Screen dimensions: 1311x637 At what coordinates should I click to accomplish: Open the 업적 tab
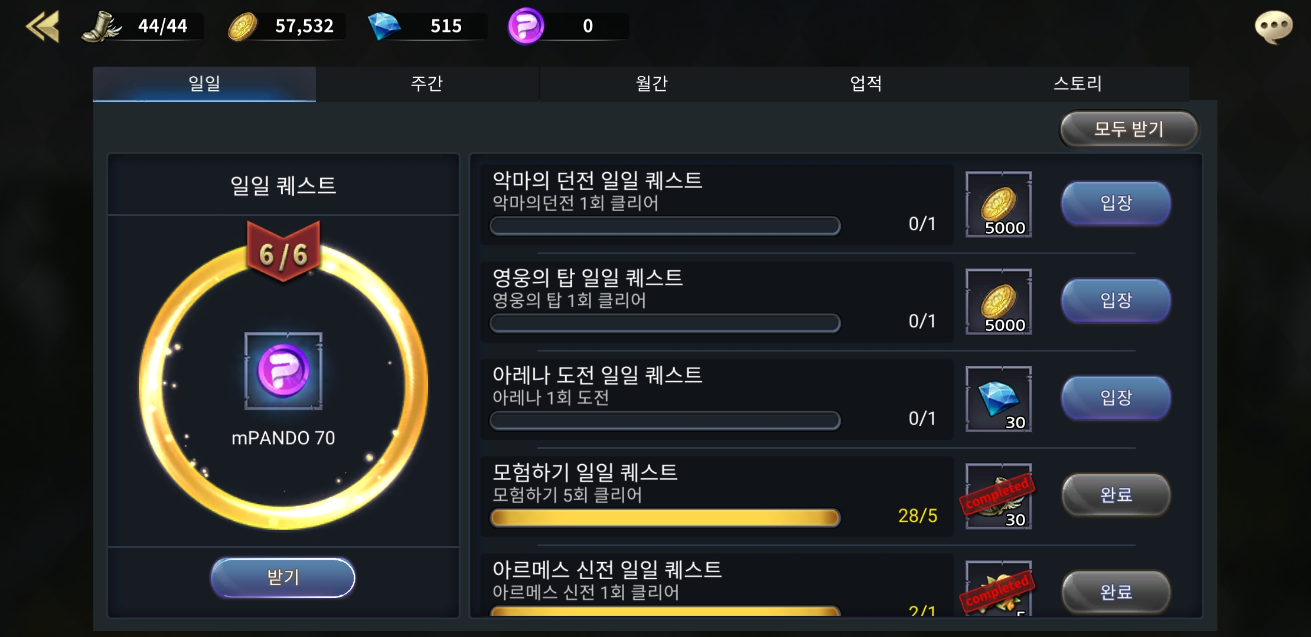tap(866, 84)
